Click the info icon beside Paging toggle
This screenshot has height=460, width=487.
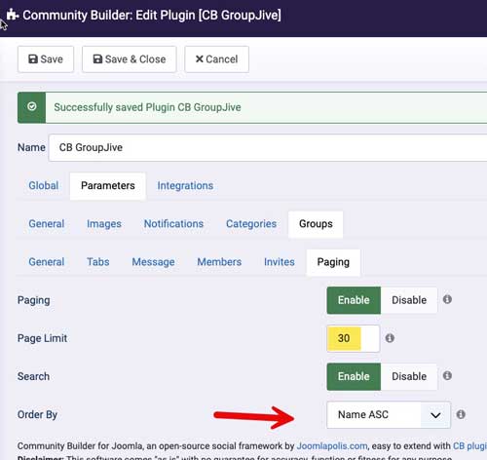447,299
